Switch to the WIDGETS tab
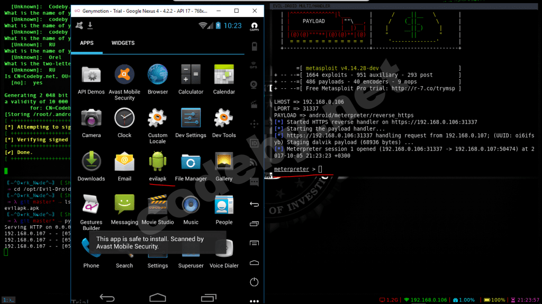The image size is (542, 304). tap(123, 43)
